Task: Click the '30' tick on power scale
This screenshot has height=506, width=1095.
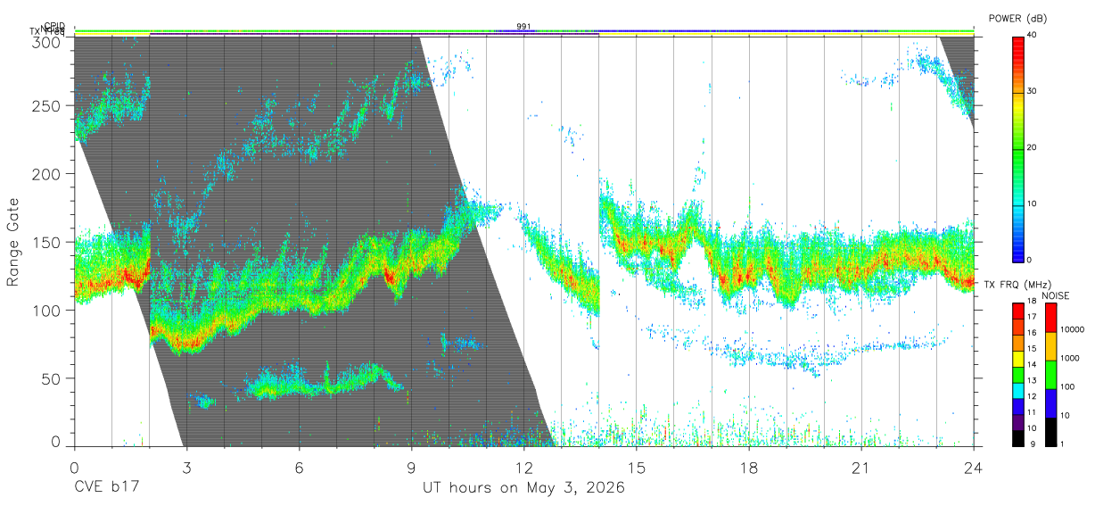Action: (x=1033, y=91)
